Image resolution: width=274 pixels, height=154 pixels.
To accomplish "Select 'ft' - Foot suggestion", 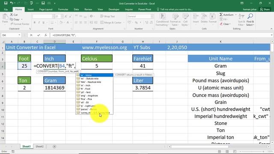I will coord(95,89).
